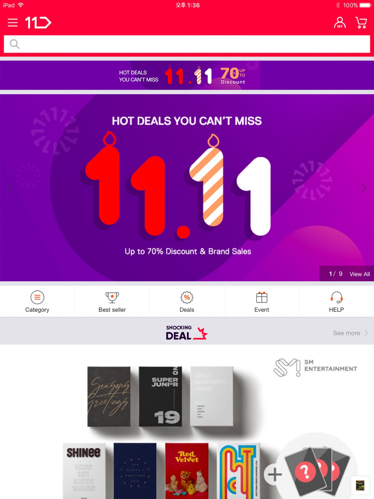Go to previous banner slide arrow
The height and width of the screenshot is (499, 374).
pos(10,188)
